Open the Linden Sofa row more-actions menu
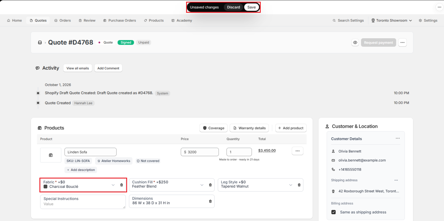The height and width of the screenshot is (221, 444). [297, 151]
